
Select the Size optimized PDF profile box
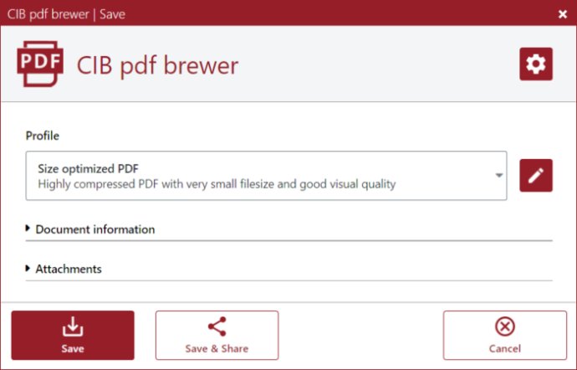click(x=266, y=176)
